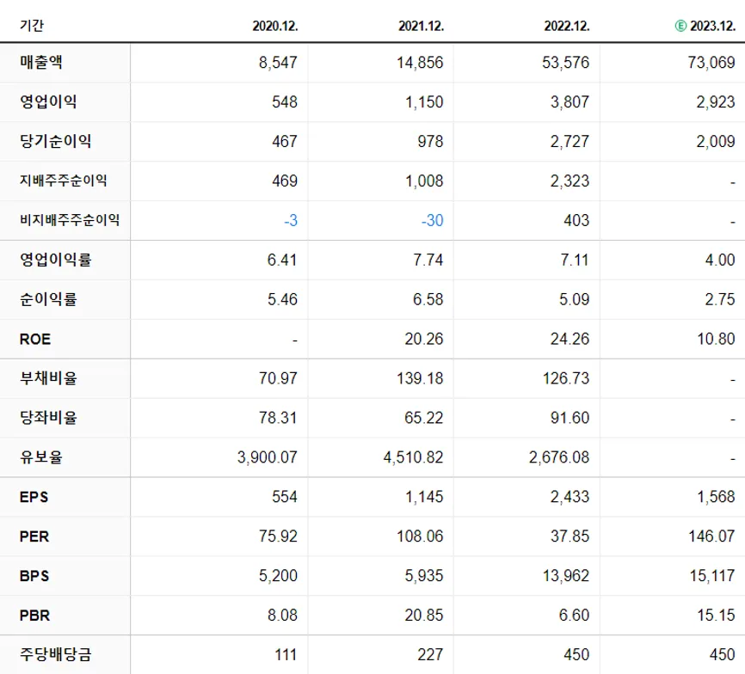This screenshot has height=674, width=745.
Task: Select net margin value 2.75
Action: point(720,299)
